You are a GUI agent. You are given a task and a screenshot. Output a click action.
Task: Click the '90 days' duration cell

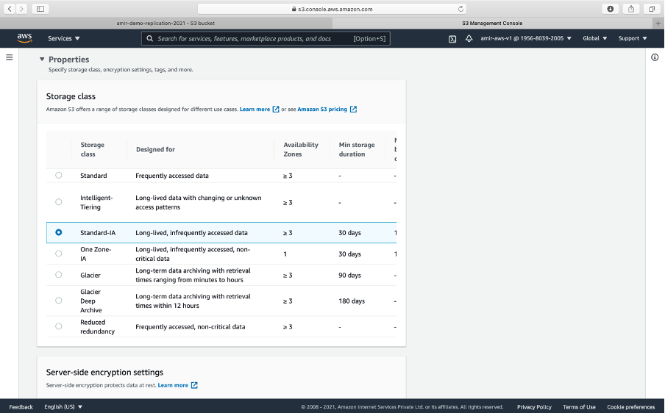click(349, 275)
